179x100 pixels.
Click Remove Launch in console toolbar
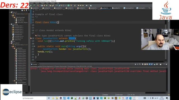[138, 64]
